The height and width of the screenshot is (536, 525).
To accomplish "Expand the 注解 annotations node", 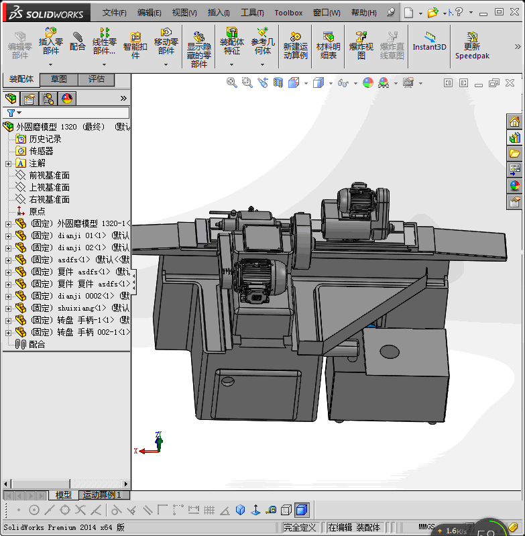I will pos(8,164).
